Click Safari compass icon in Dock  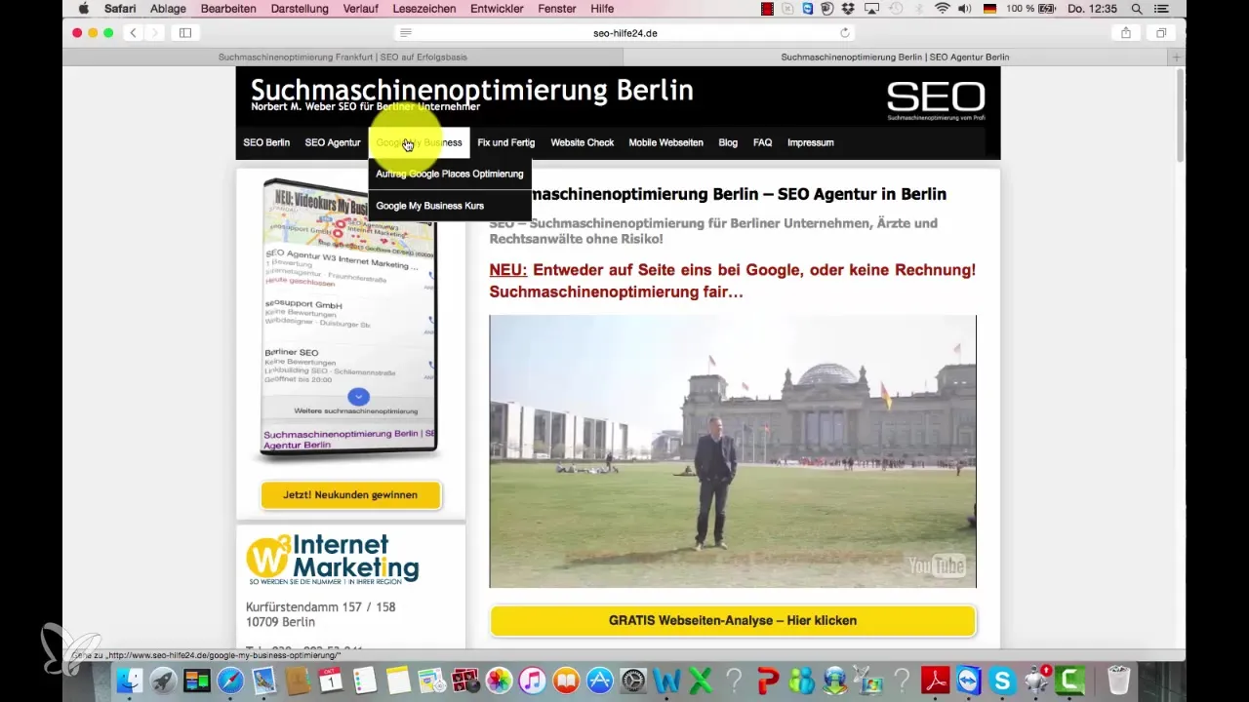pyautogui.click(x=231, y=680)
